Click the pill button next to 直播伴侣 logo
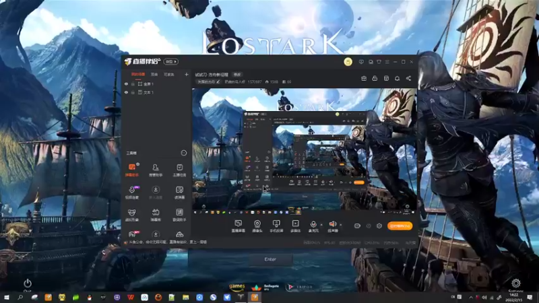The image size is (539, 303). coord(171,61)
